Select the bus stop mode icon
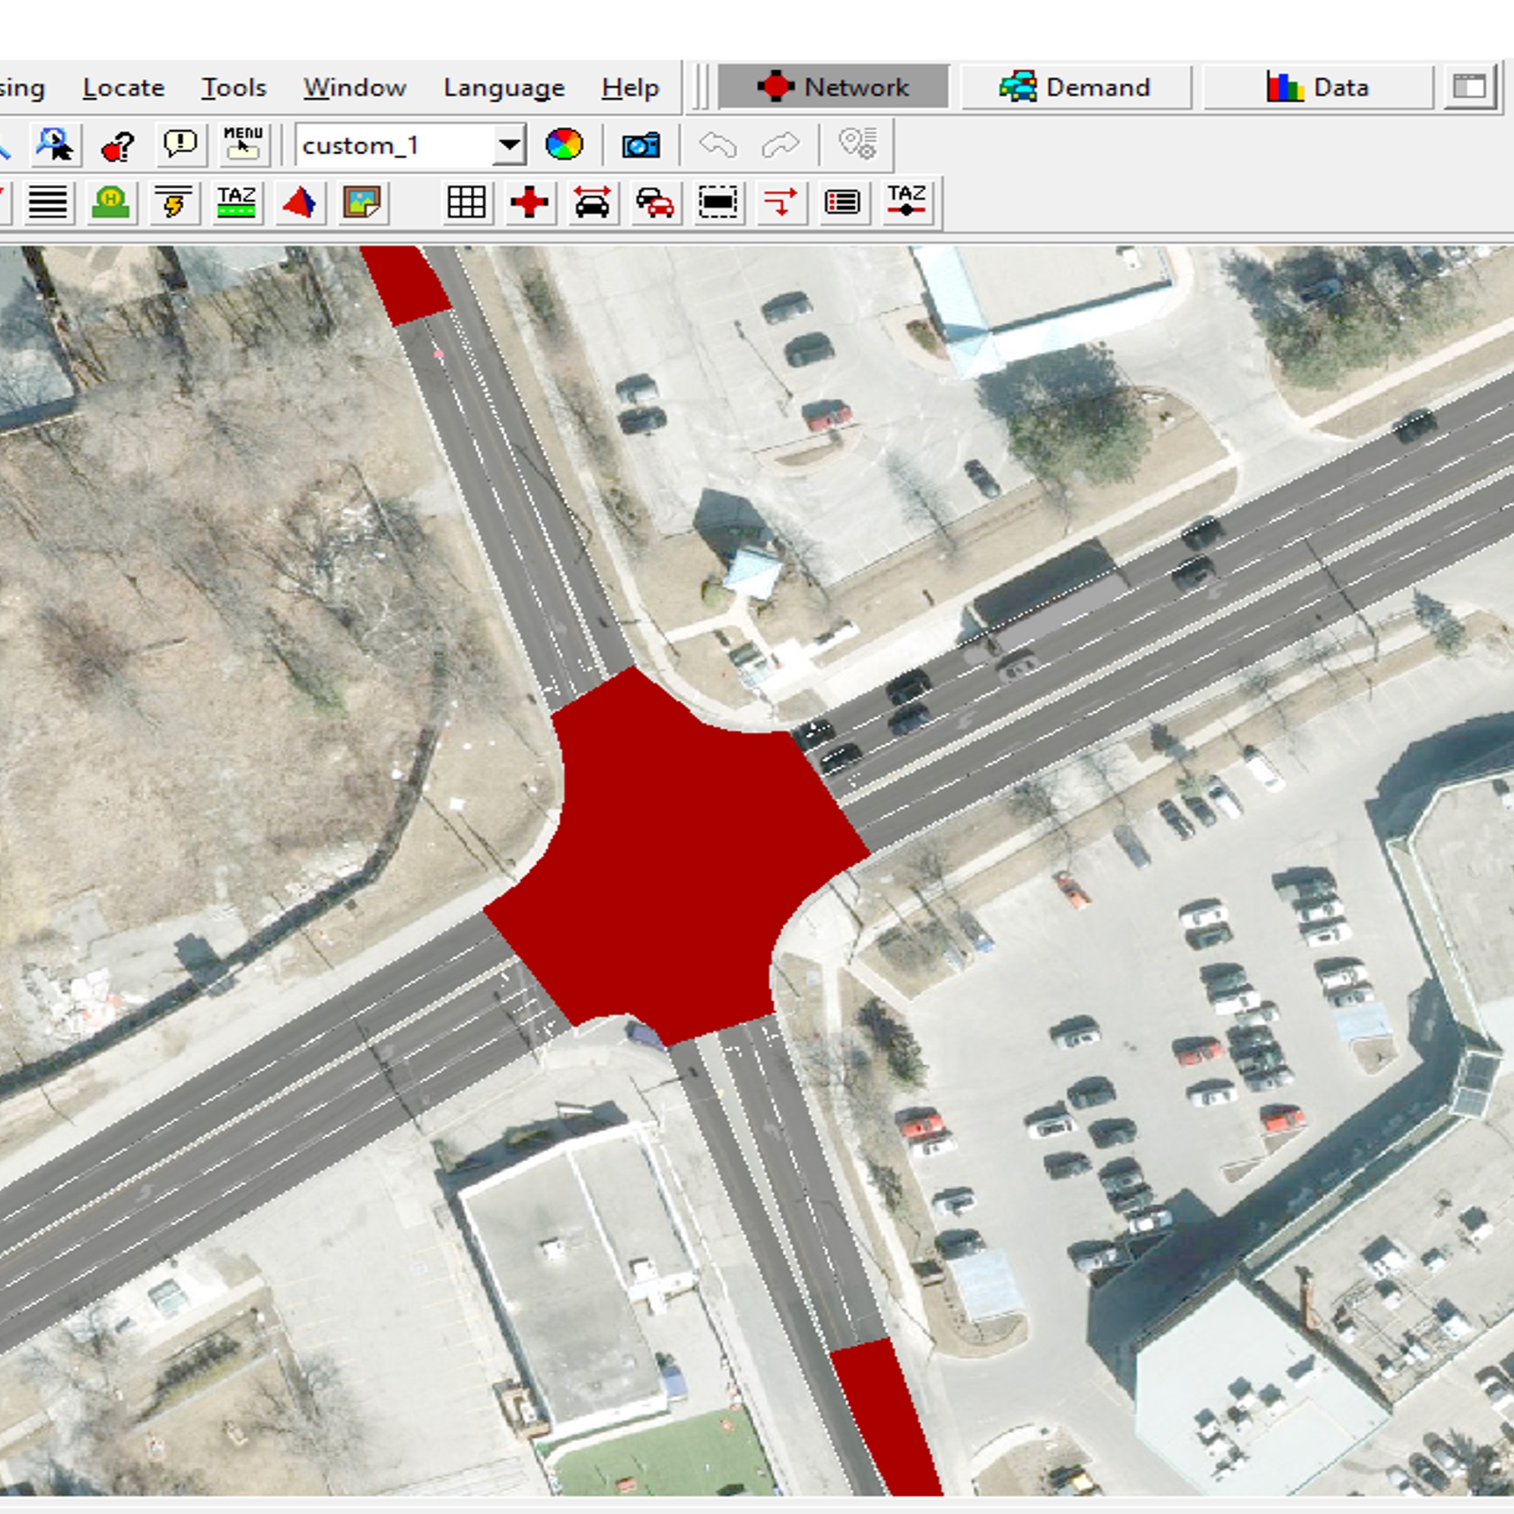This screenshot has width=1514, height=1514. point(110,203)
